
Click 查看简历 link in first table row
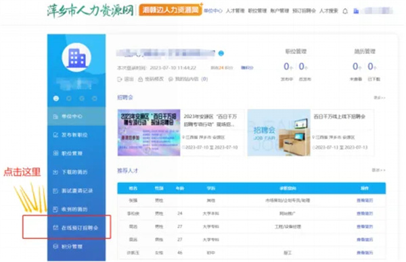click(x=365, y=201)
